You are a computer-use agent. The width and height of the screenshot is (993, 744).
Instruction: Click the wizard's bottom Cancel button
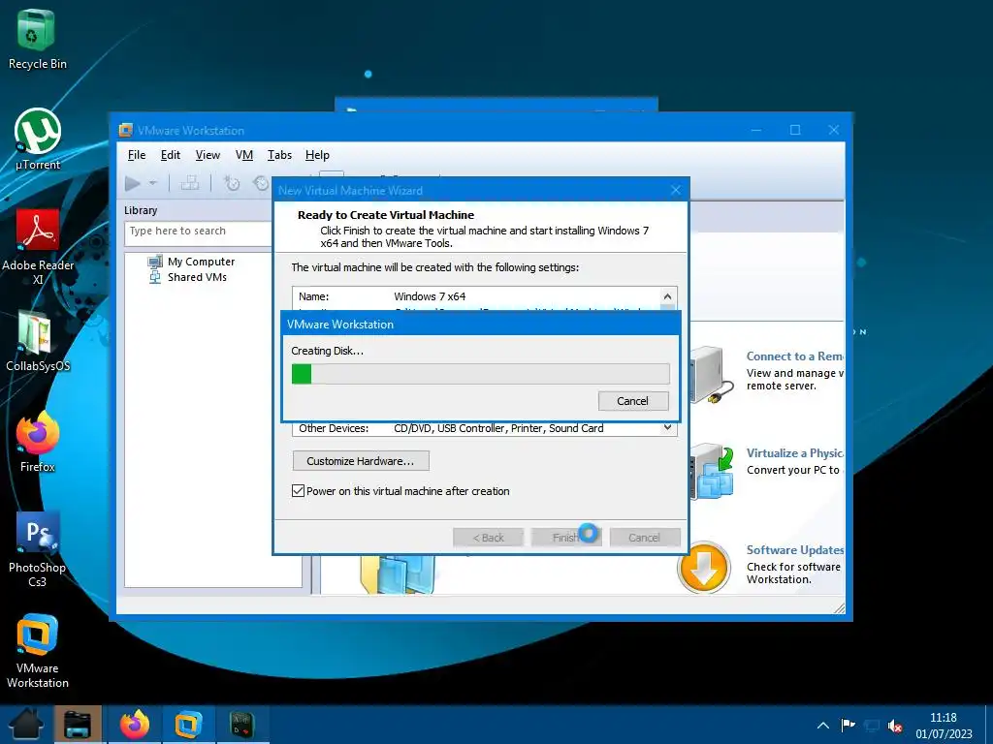644,538
